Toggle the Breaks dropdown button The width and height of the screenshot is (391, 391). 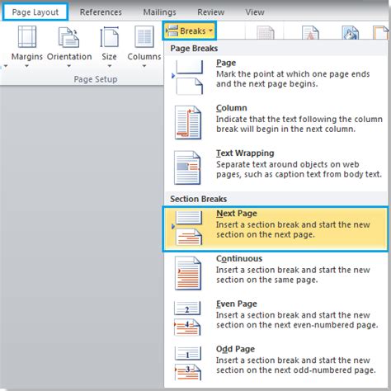tap(190, 31)
